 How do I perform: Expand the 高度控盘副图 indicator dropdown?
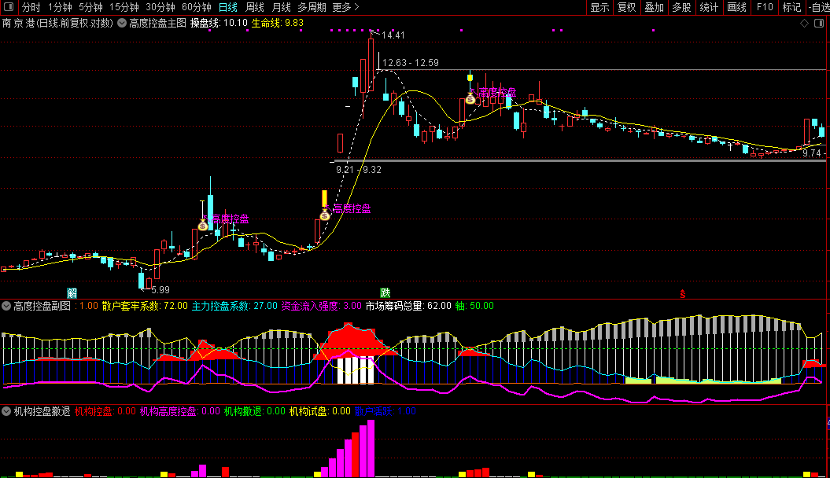pyautogui.click(x=6, y=306)
